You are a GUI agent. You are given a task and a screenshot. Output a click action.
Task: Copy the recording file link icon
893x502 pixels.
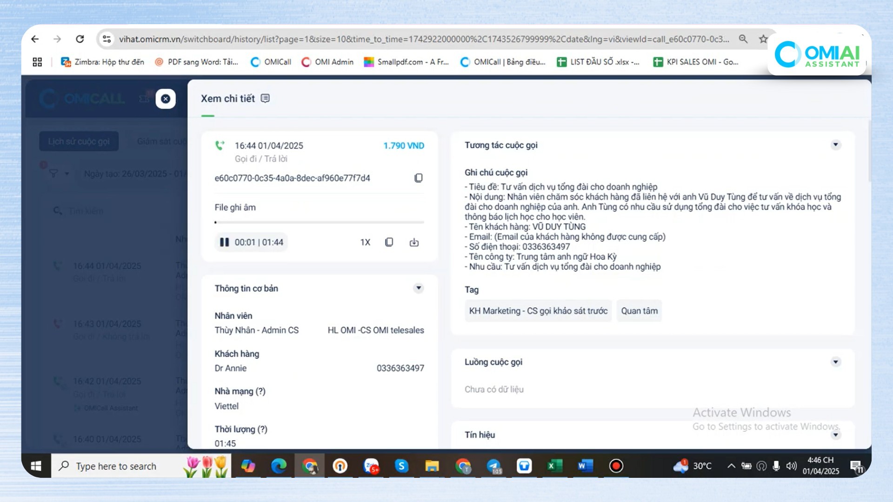(389, 242)
